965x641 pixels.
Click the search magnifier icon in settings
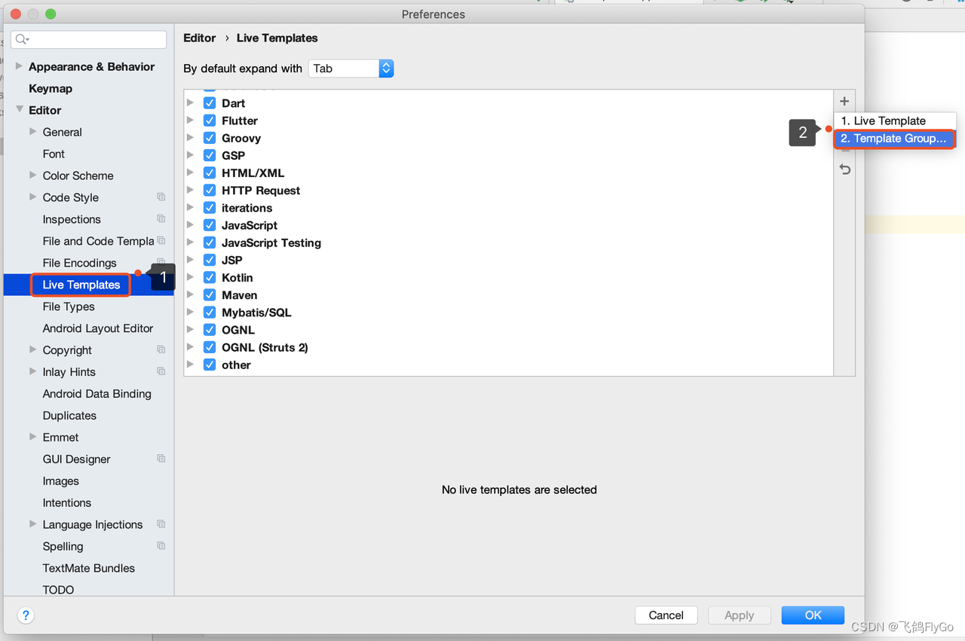pyautogui.click(x=23, y=39)
